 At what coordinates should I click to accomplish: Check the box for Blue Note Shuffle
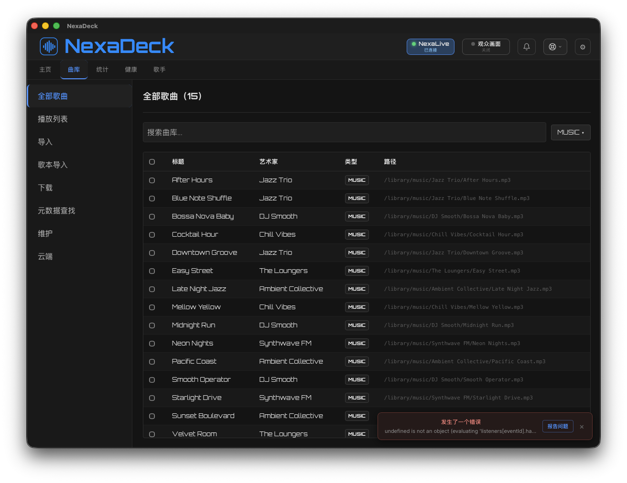click(x=152, y=199)
